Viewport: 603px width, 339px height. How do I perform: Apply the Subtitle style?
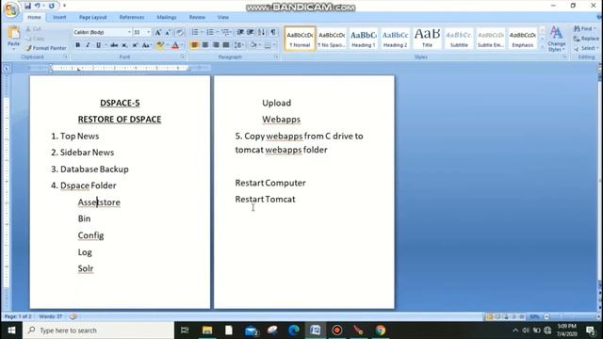(x=459, y=39)
